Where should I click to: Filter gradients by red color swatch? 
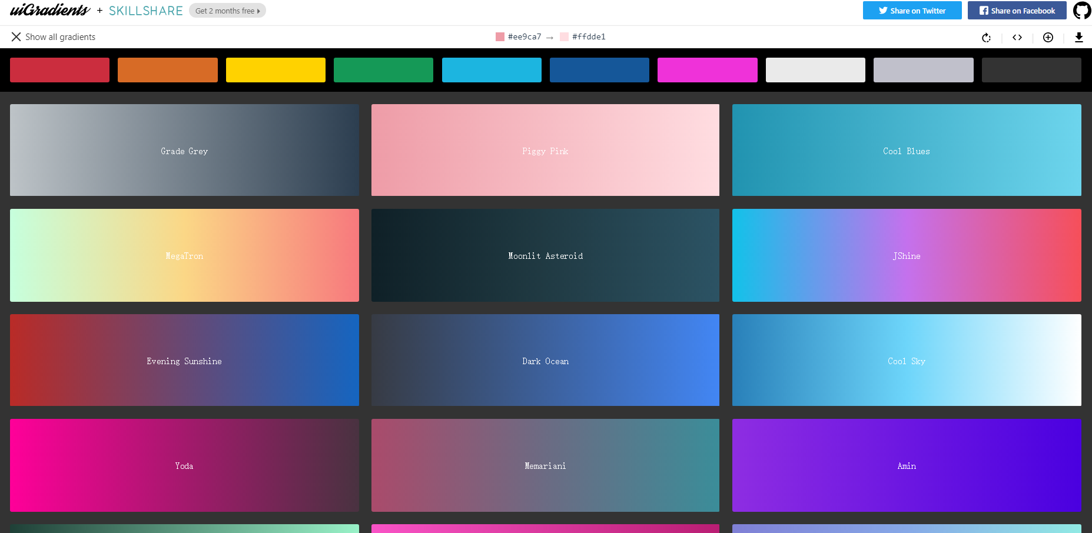pos(59,70)
